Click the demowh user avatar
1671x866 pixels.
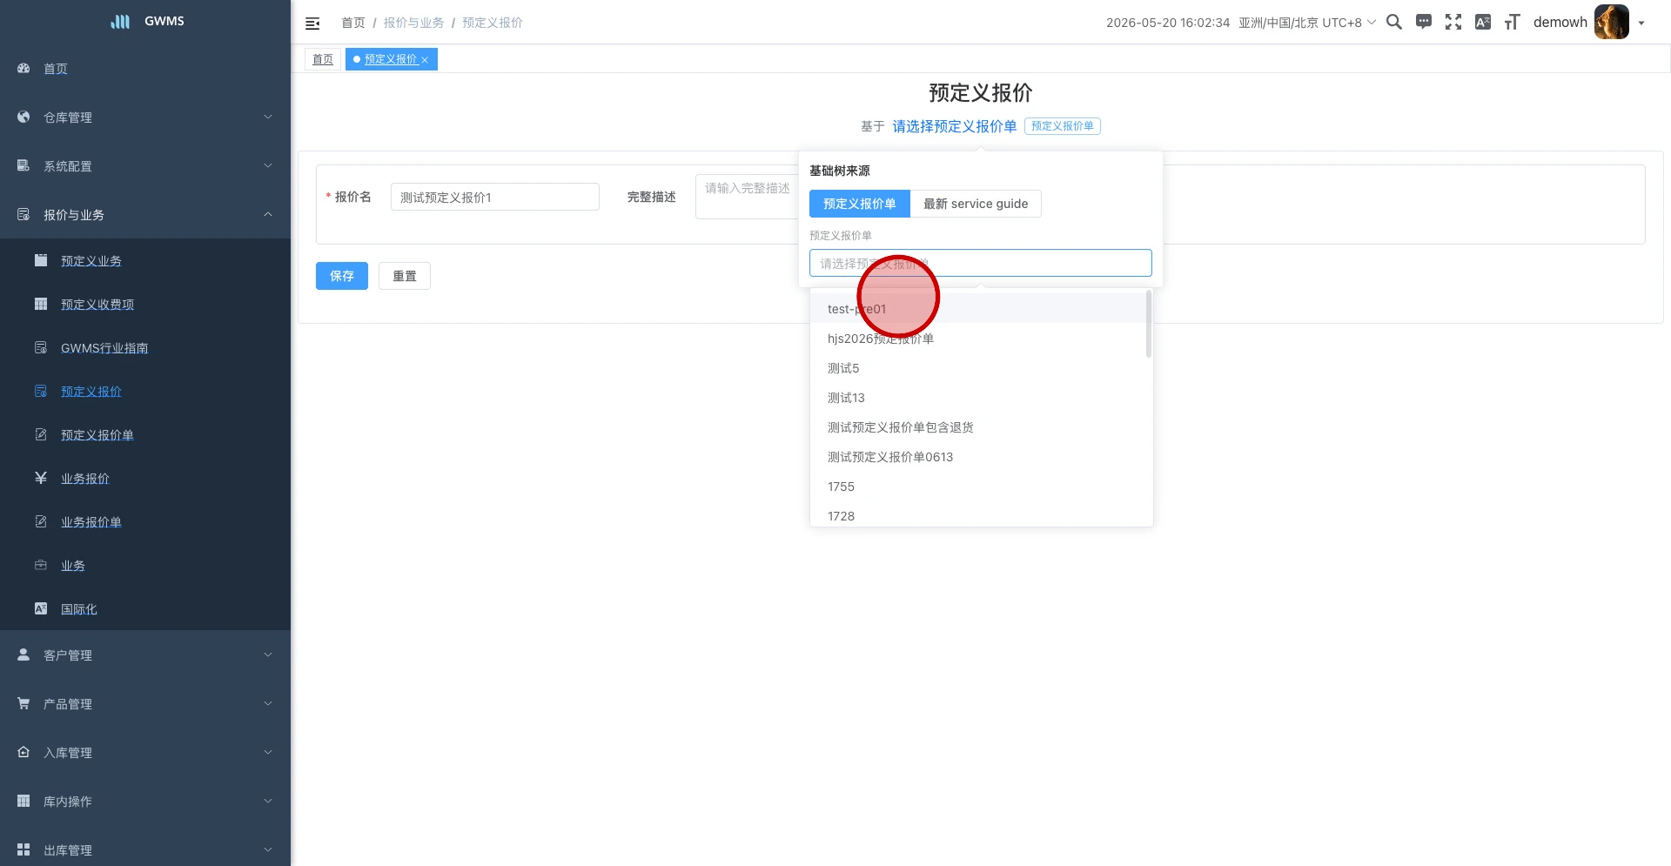(x=1611, y=23)
